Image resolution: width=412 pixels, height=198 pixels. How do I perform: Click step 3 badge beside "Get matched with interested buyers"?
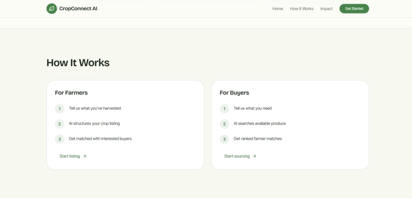click(x=60, y=139)
